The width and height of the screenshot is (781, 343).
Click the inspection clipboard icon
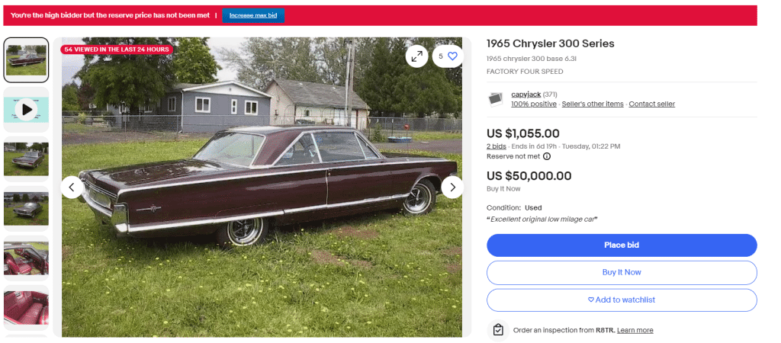pos(497,330)
